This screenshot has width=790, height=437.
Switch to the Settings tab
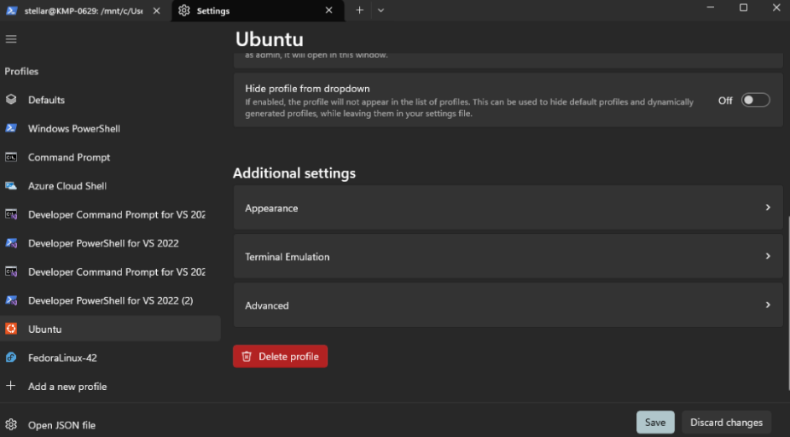pyautogui.click(x=258, y=10)
